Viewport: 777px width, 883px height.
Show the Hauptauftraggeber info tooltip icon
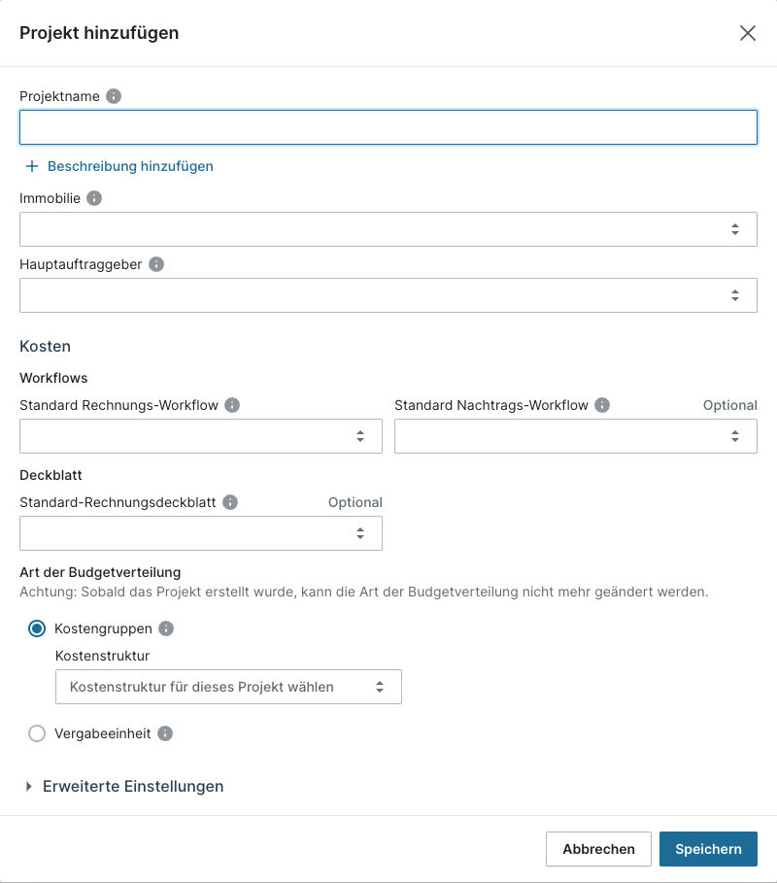coord(156,264)
